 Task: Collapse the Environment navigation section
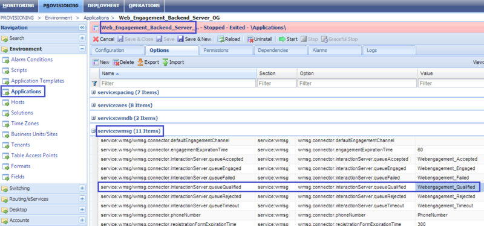click(x=82, y=49)
